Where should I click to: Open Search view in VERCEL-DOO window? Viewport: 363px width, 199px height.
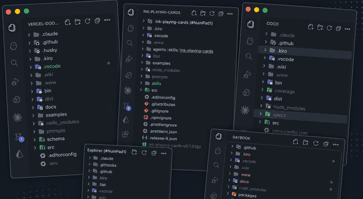click(15, 63)
